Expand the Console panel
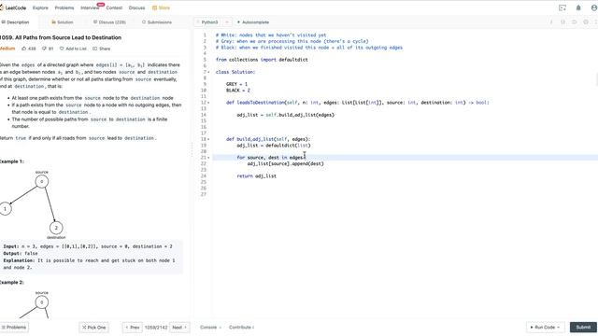Viewport: 598px width, 336px height. [x=210, y=328]
